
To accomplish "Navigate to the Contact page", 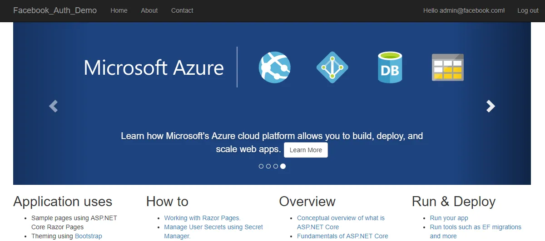I will (182, 10).
